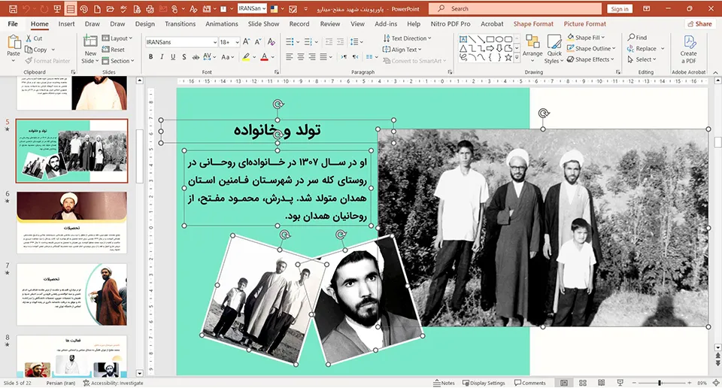Click Display Settings in status bar
This screenshot has width=722, height=388.
tap(484, 383)
